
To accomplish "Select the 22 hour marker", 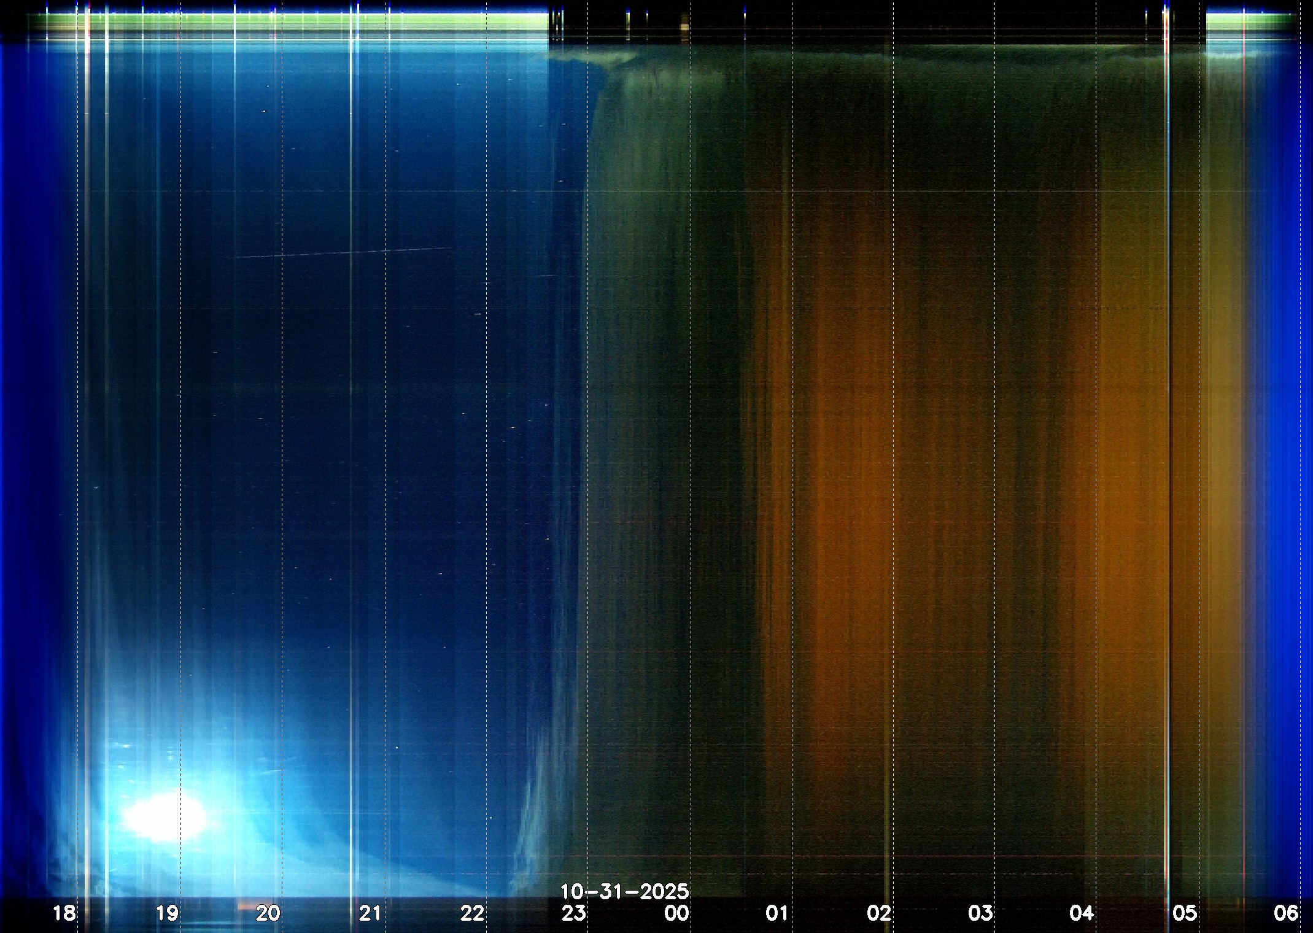I will (472, 913).
